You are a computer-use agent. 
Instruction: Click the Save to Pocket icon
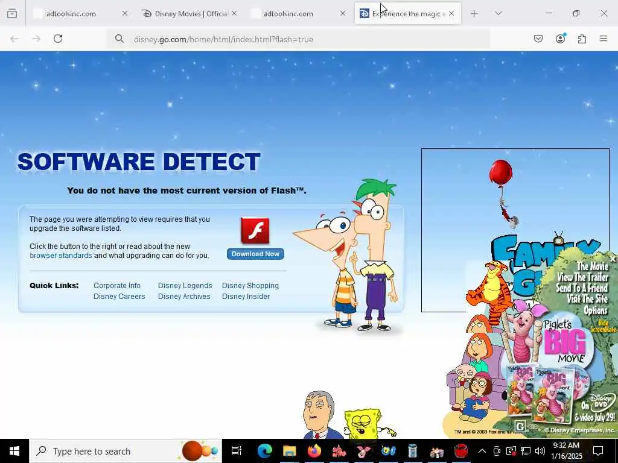click(538, 39)
